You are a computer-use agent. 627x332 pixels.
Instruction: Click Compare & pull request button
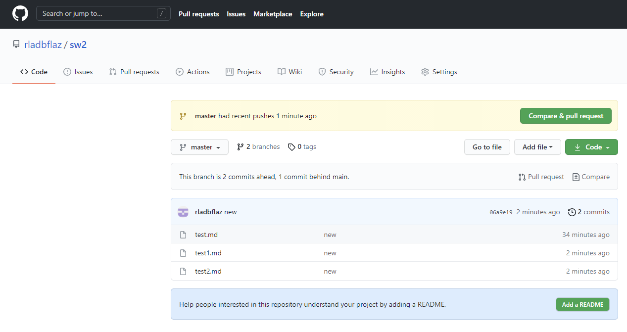(566, 116)
